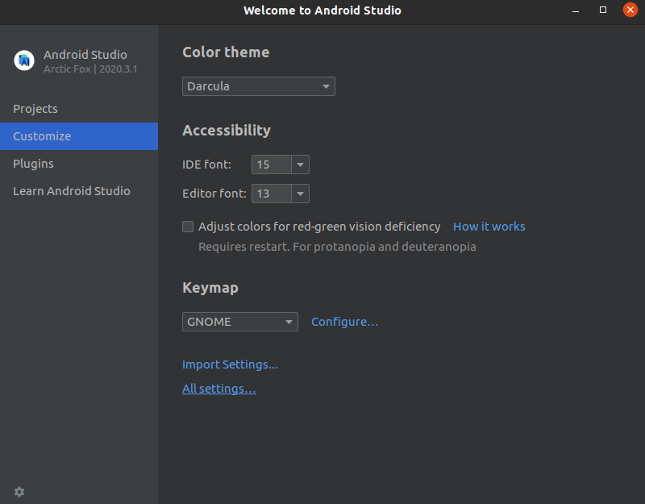The image size is (645, 504).
Task: Open the Import Settings... link
Action: click(x=230, y=364)
